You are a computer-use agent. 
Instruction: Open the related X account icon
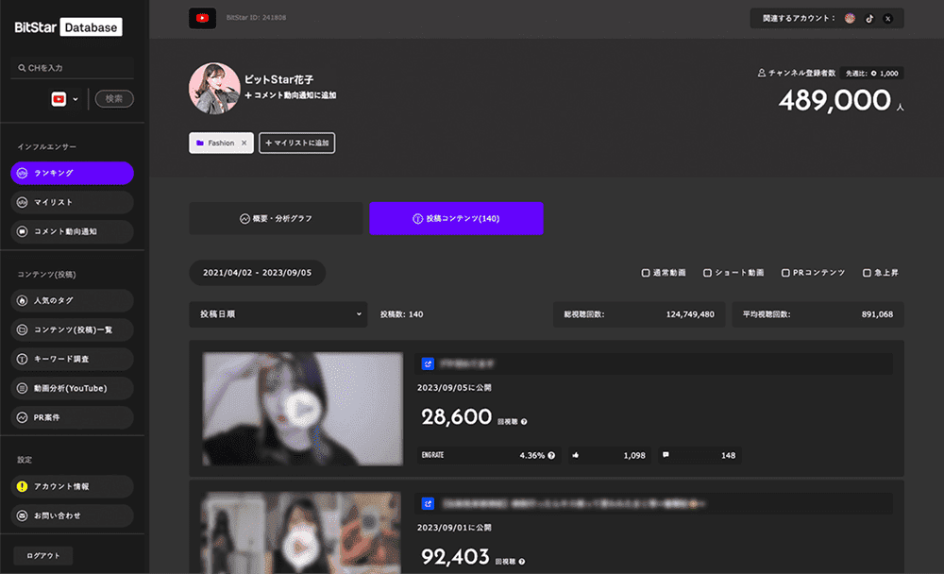[887, 19]
